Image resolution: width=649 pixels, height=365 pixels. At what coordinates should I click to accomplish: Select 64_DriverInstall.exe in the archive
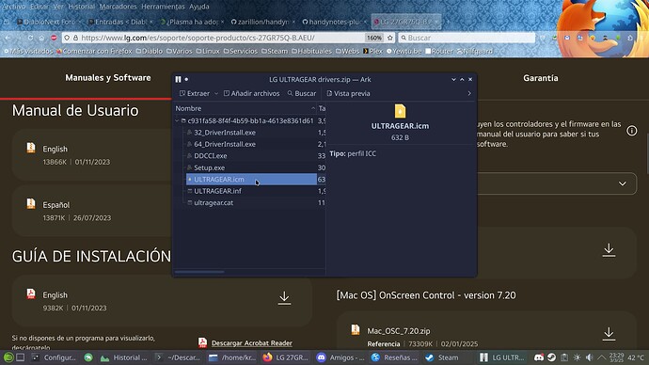coord(225,144)
